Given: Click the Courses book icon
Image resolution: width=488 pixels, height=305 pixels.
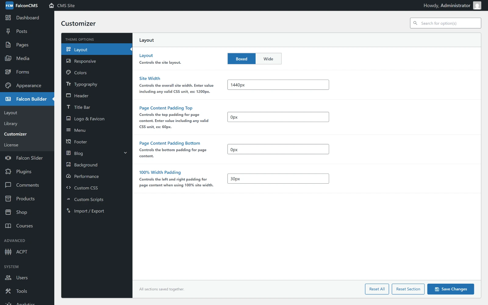Looking at the screenshot, I should click(x=8, y=226).
